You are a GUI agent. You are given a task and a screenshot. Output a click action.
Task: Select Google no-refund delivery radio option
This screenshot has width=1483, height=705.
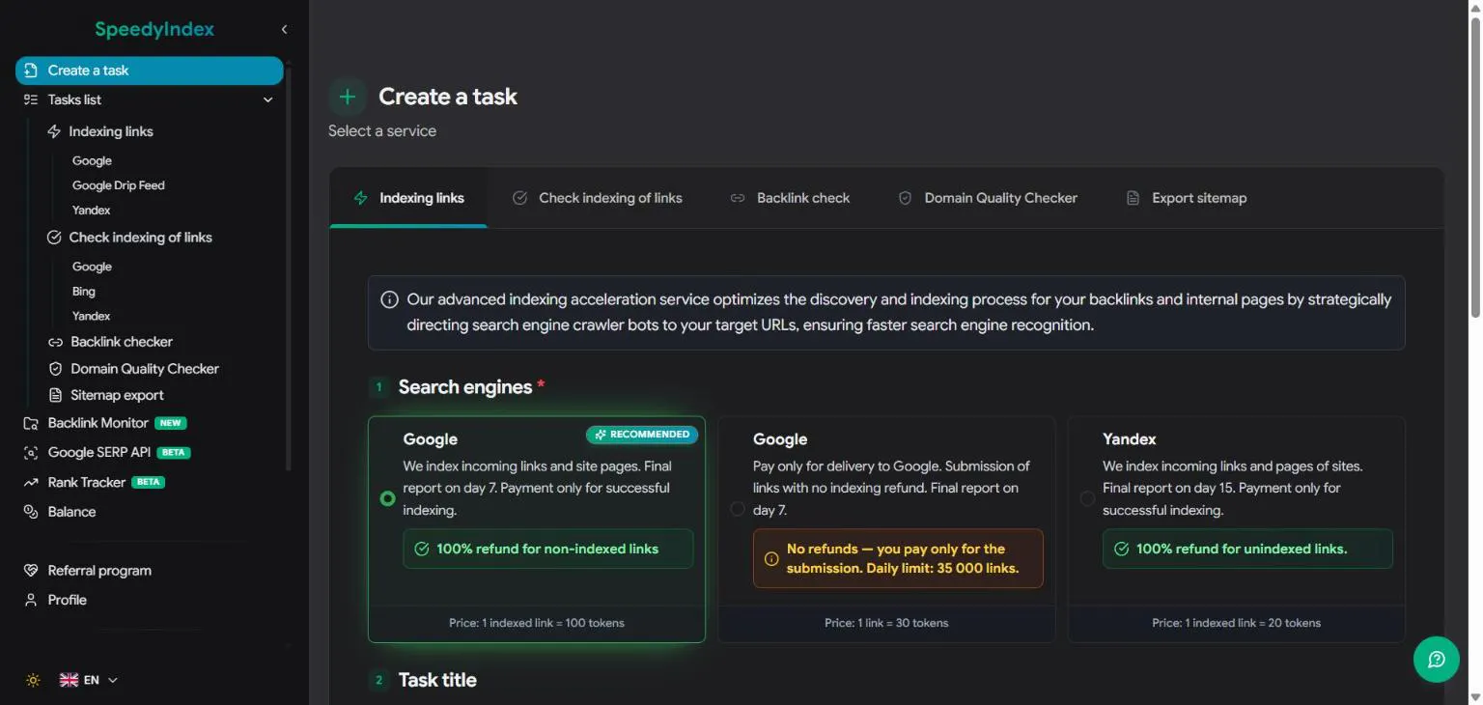pos(738,509)
